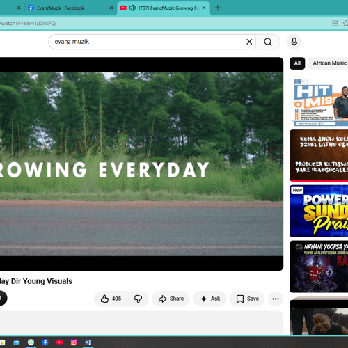Open the three-dot more actions menu
348x348 pixels.
click(x=276, y=299)
